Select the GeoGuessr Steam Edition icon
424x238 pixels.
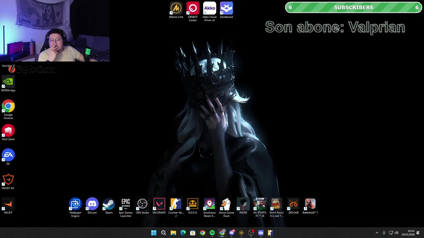[x=209, y=208]
